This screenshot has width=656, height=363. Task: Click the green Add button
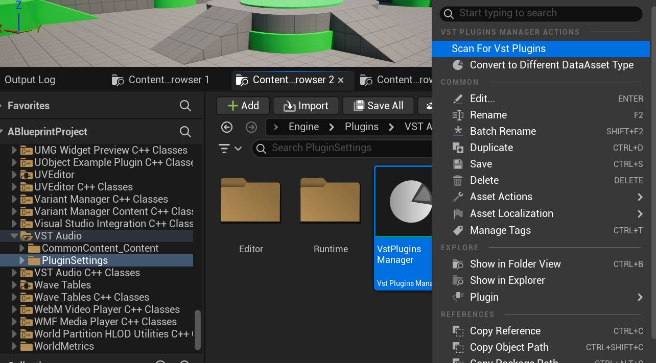pos(243,106)
